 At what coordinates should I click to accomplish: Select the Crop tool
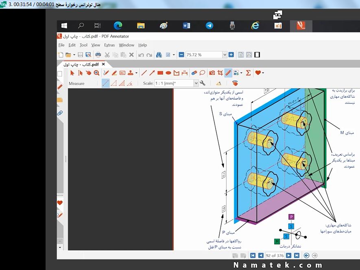(x=220, y=73)
